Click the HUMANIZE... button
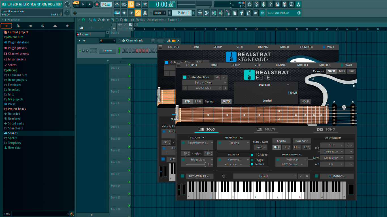The width and height of the screenshot is (387, 217). 337,176
